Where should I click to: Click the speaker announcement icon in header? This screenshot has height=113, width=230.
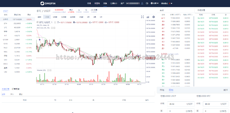(147, 3)
